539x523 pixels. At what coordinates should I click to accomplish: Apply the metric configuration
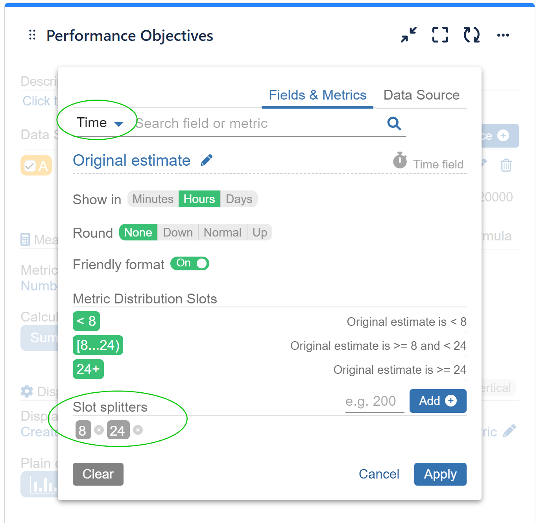coord(440,474)
